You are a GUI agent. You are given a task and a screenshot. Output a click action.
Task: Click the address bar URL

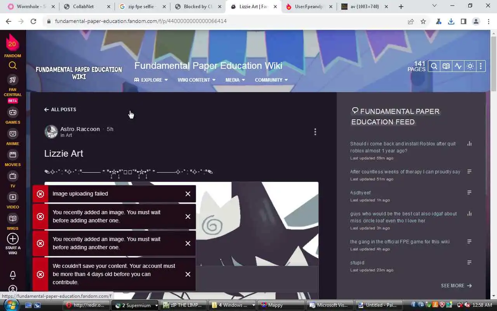(141, 21)
